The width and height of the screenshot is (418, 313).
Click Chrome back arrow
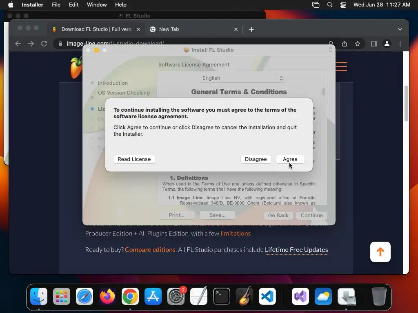point(18,44)
